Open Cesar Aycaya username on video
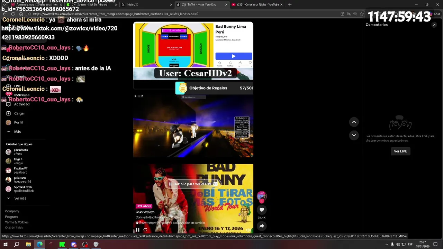The height and width of the screenshot is (249, 443). point(145,212)
